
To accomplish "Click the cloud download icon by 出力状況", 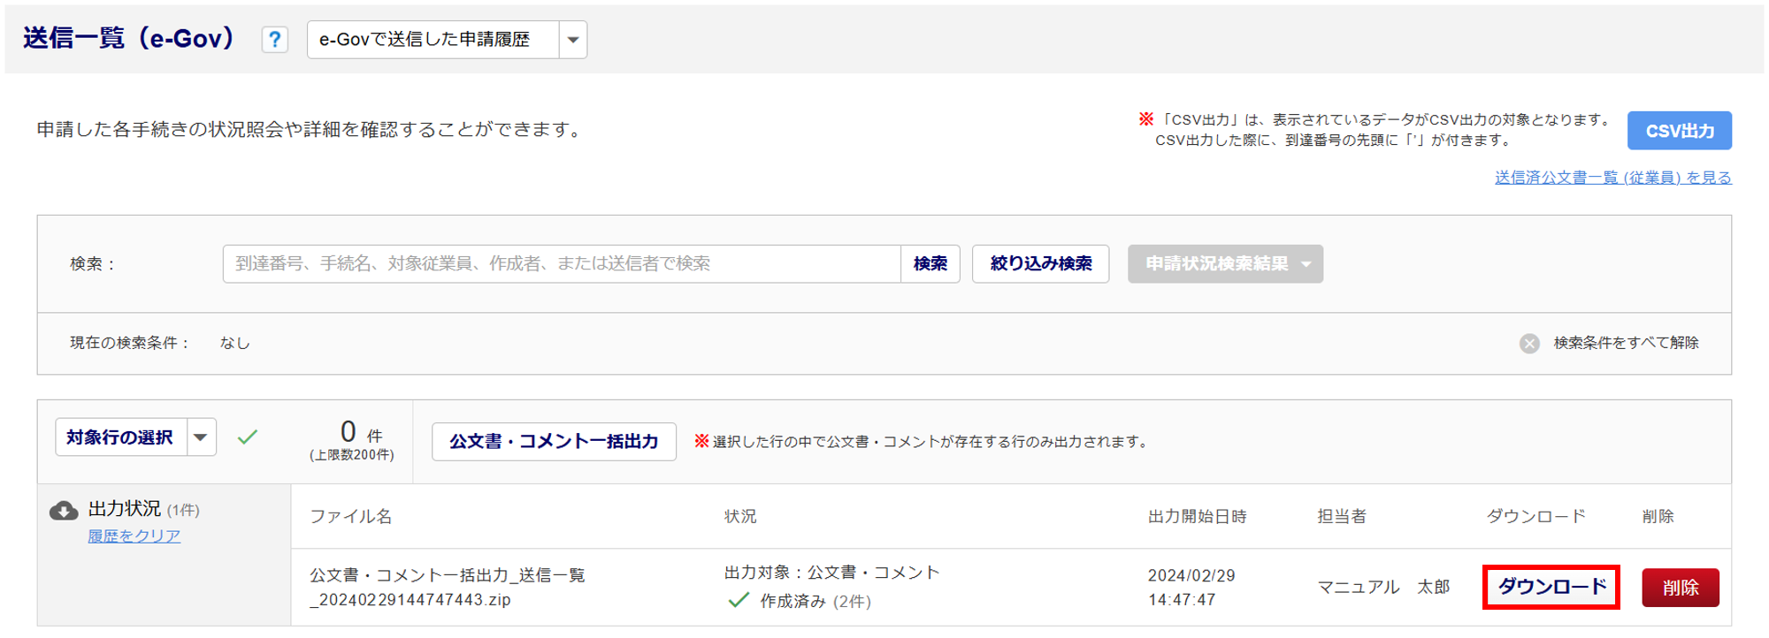I will [64, 511].
